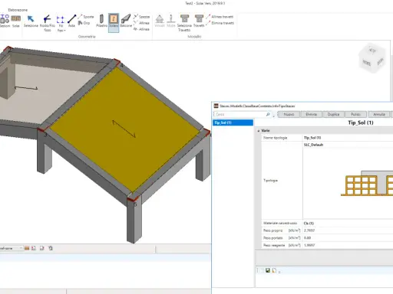
Task: Select the Pilastro column tool
Action: click(101, 21)
